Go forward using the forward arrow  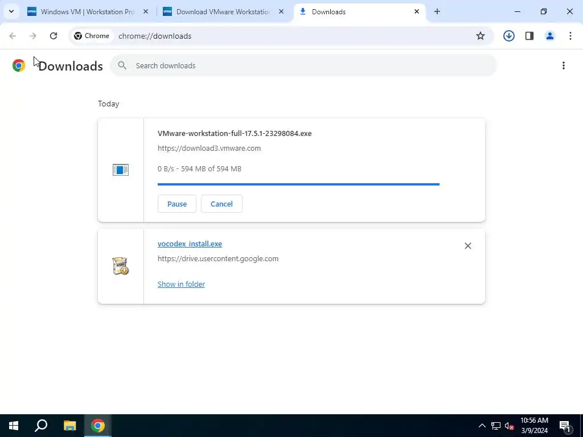coord(32,36)
